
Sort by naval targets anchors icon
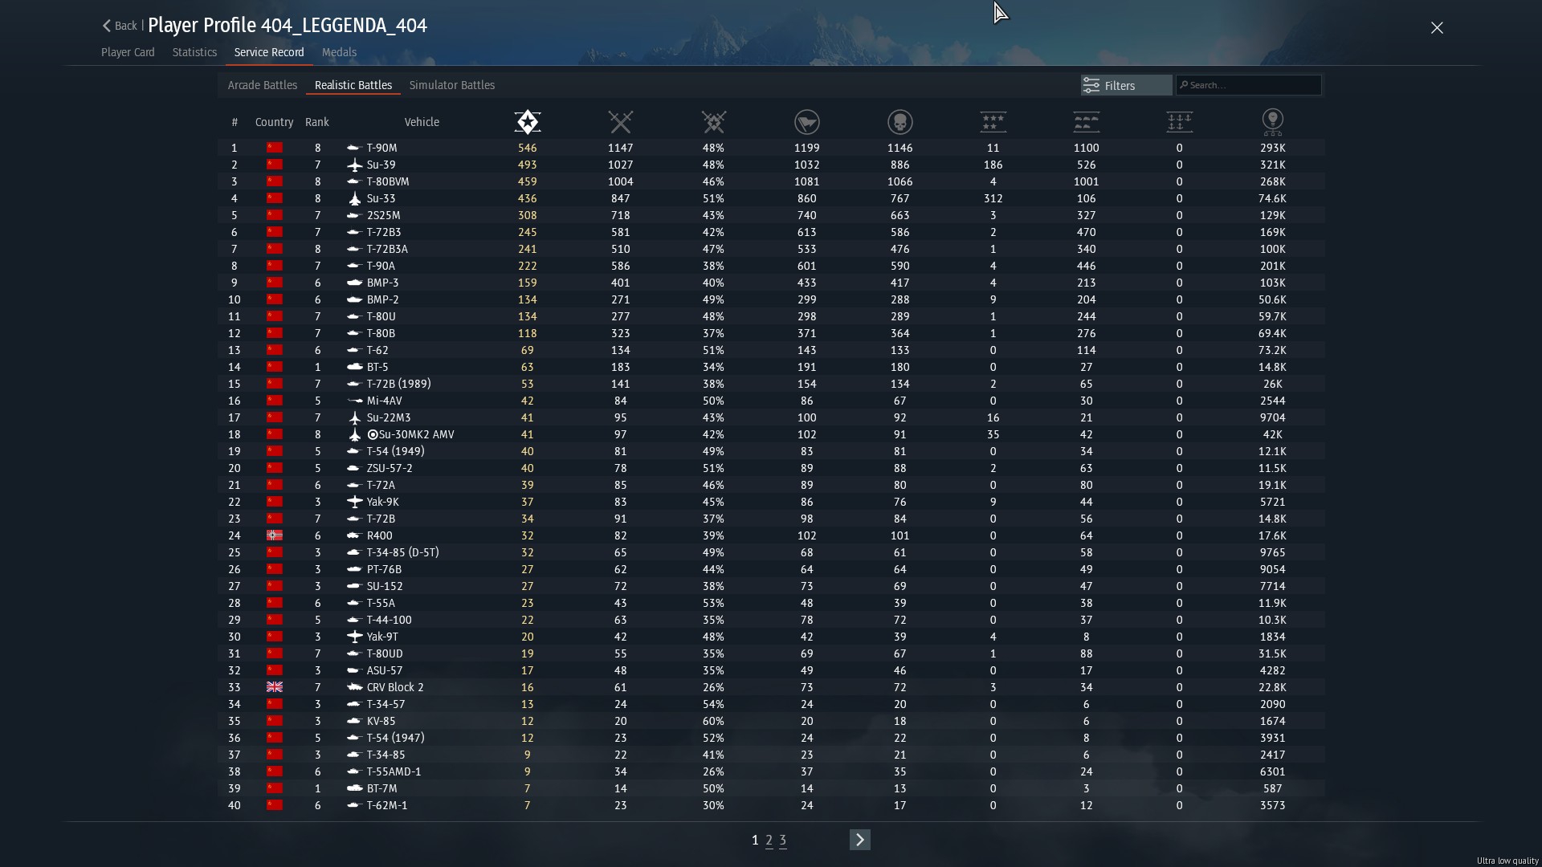[1179, 122]
